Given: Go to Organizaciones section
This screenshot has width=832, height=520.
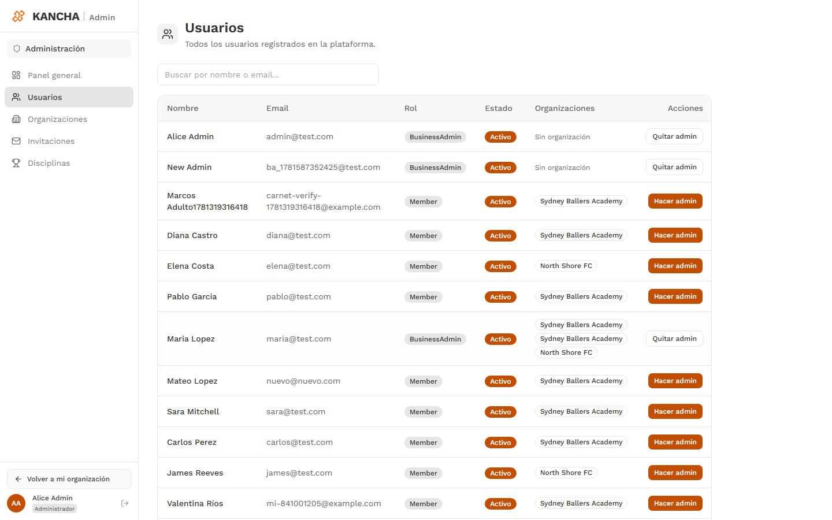Looking at the screenshot, I should [x=69, y=119].
